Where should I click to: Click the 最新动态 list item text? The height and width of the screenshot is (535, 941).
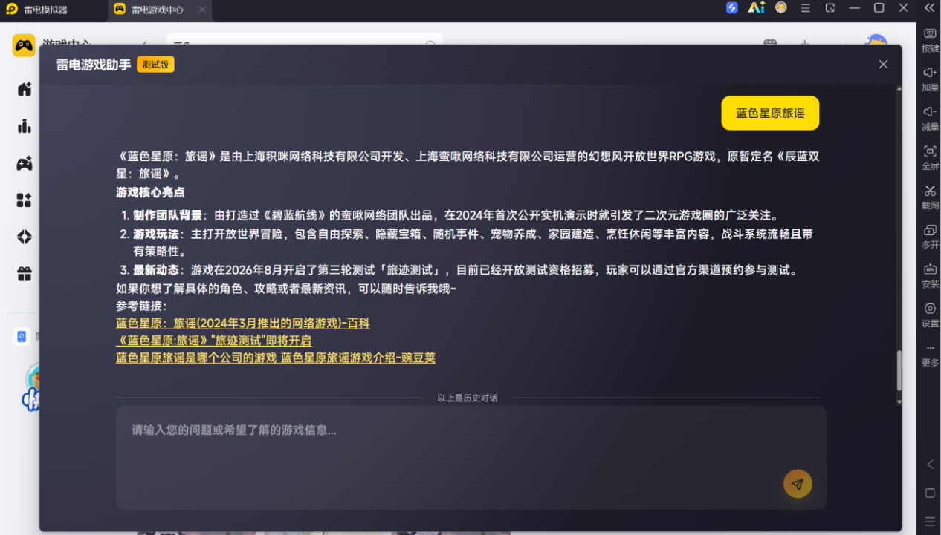click(156, 270)
